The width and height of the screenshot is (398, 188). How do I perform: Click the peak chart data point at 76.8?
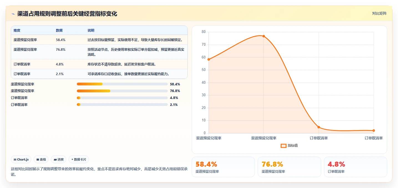[x=263, y=36]
